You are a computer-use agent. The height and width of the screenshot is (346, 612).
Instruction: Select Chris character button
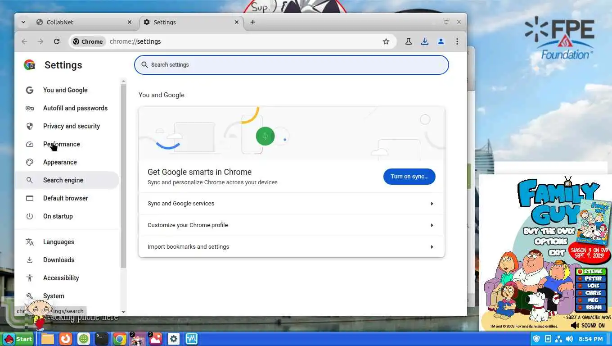[x=591, y=293]
